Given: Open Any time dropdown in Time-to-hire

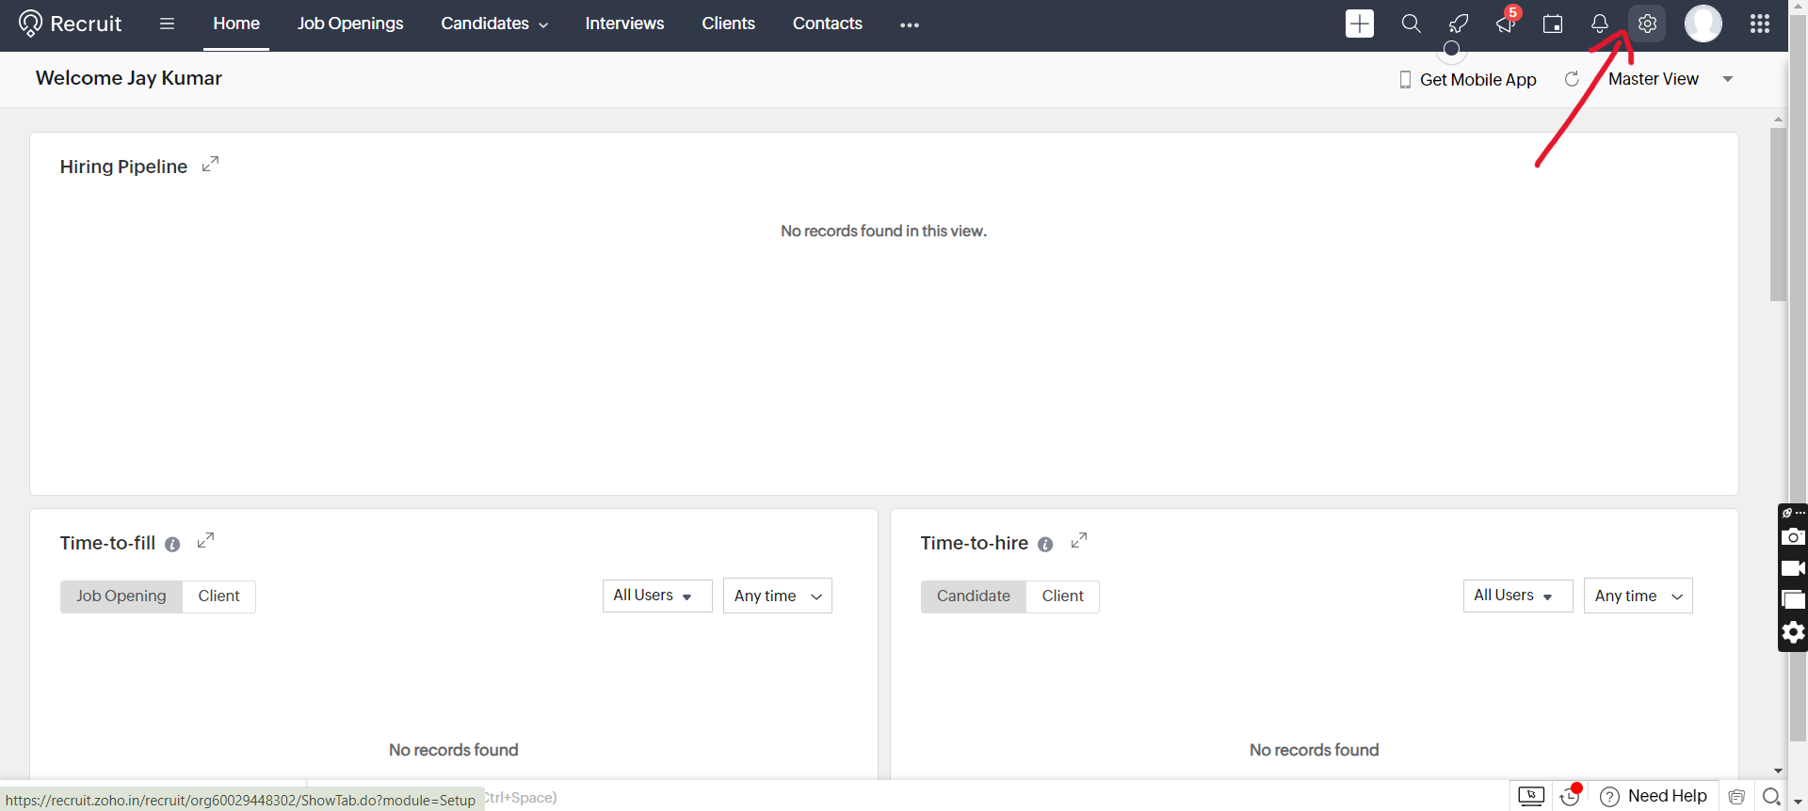Looking at the screenshot, I should pos(1638,596).
